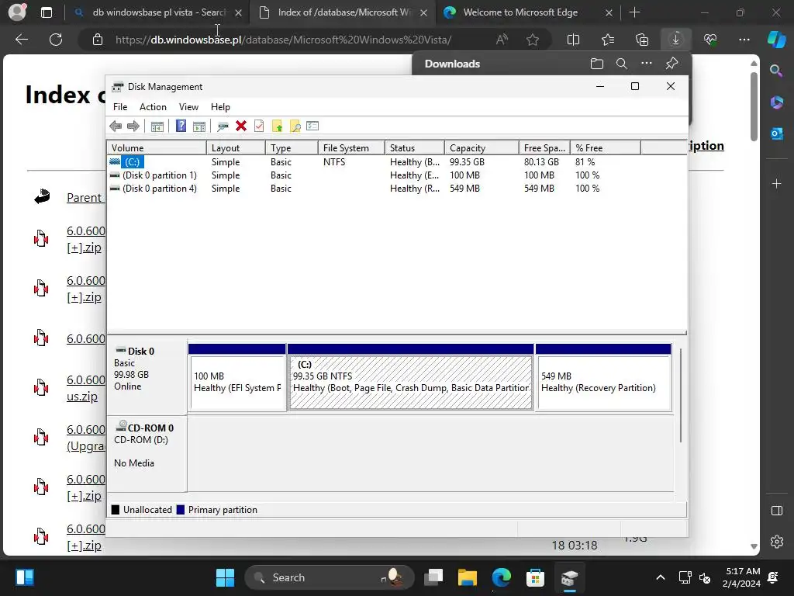
Task: Select the Disk 0 label panel
Action: [x=147, y=378]
